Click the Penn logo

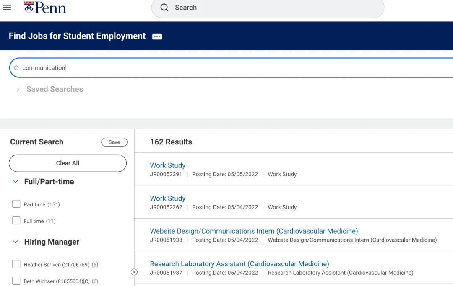click(45, 8)
